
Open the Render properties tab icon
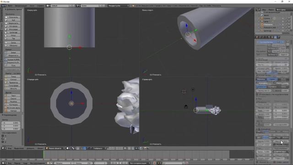point(257,37)
